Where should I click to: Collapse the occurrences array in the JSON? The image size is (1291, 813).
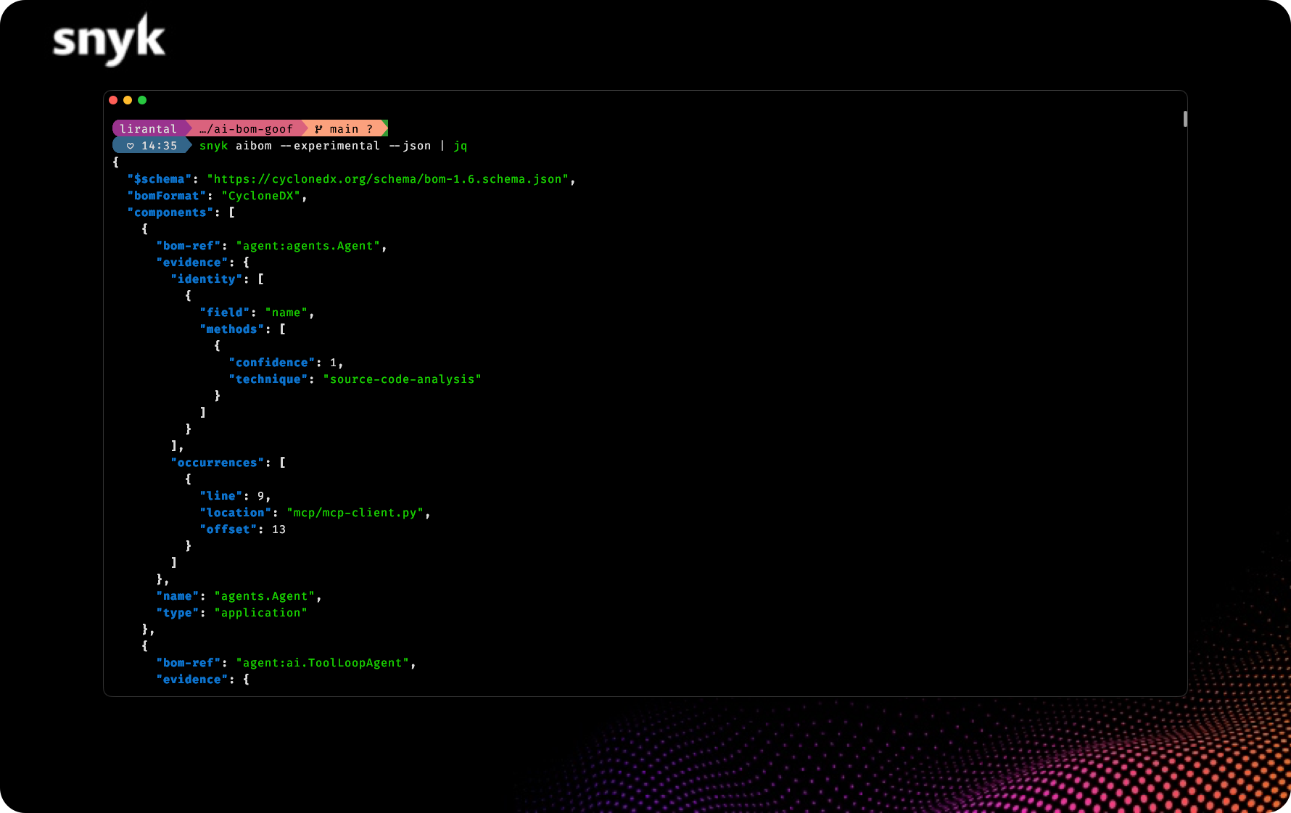click(x=282, y=462)
